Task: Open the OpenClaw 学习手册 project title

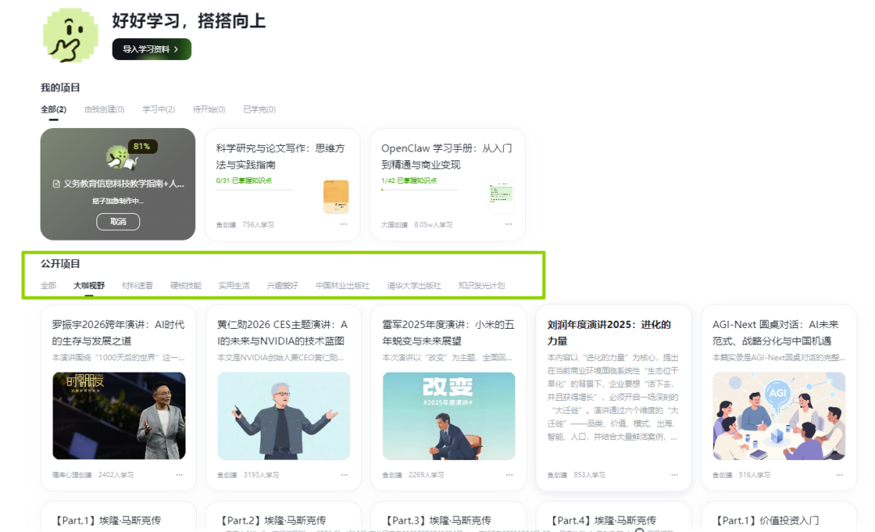Action: click(x=446, y=156)
